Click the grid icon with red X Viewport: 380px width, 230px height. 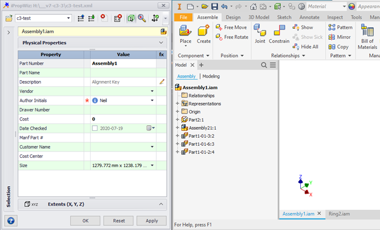(x=118, y=18)
